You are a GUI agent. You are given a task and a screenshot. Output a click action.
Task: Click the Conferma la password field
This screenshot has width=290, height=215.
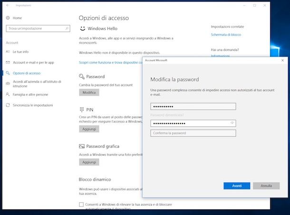point(193,133)
